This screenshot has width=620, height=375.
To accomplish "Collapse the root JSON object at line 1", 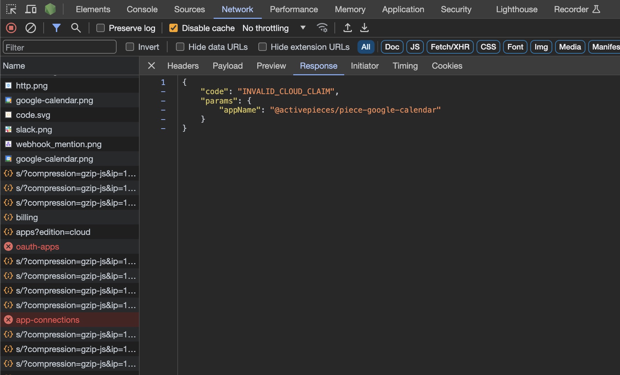I will tap(163, 83).
